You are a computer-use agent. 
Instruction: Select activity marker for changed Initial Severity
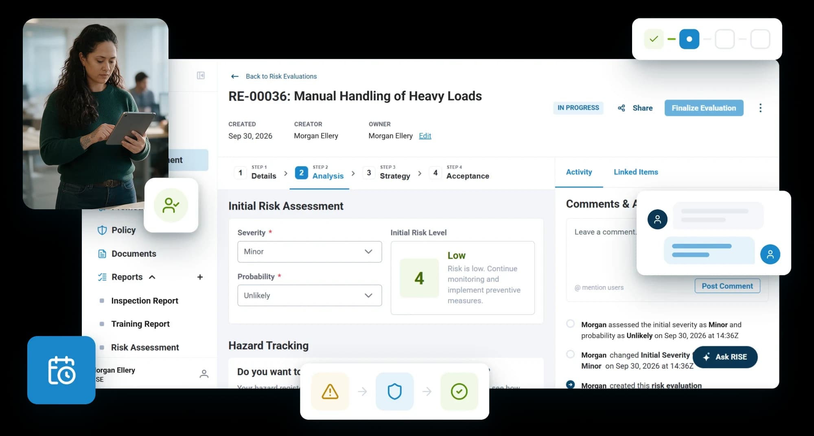pyautogui.click(x=571, y=354)
